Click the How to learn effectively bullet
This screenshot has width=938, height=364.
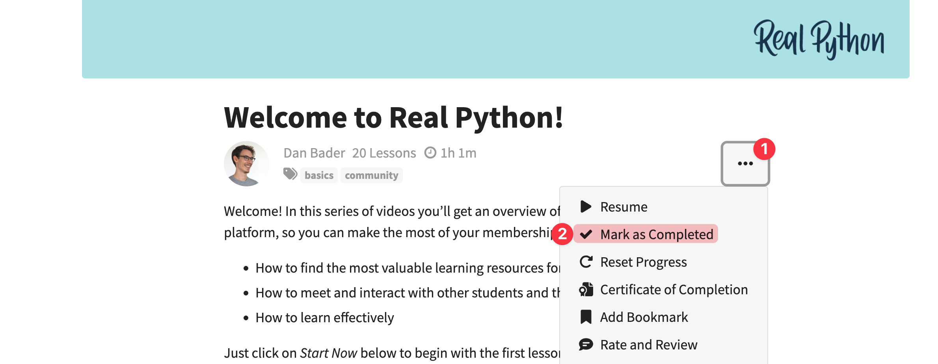325,318
